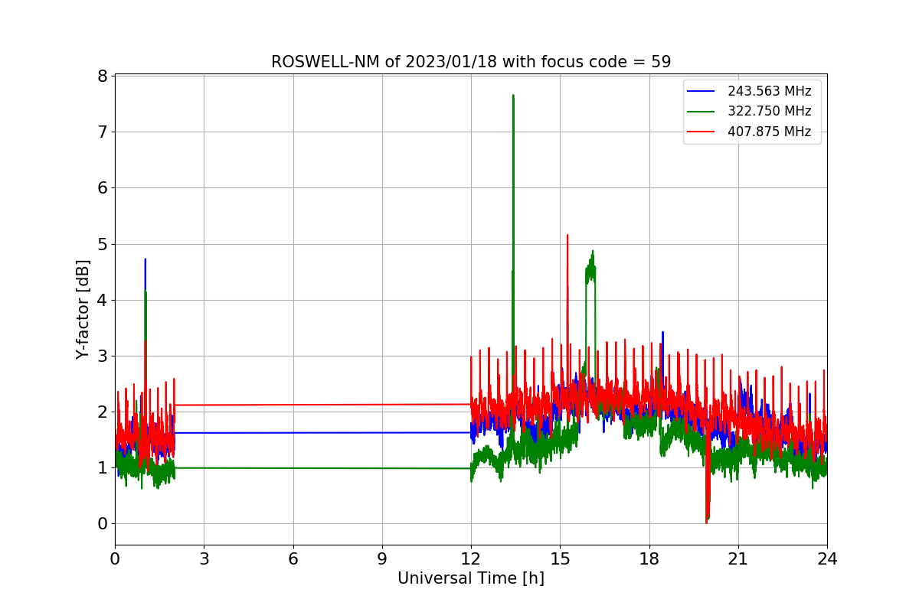The height and width of the screenshot is (612, 919).
Task: Click the green legend line swatch
Action: point(701,111)
